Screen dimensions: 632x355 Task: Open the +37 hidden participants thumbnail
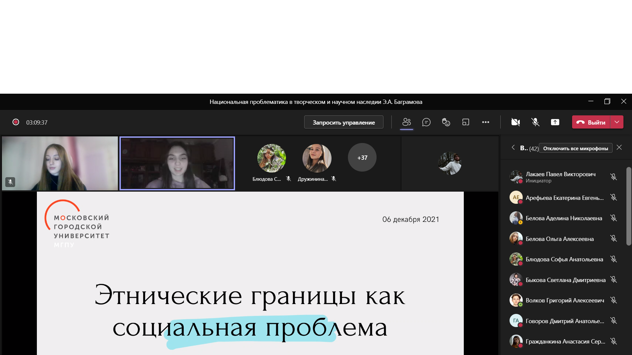pyautogui.click(x=362, y=157)
